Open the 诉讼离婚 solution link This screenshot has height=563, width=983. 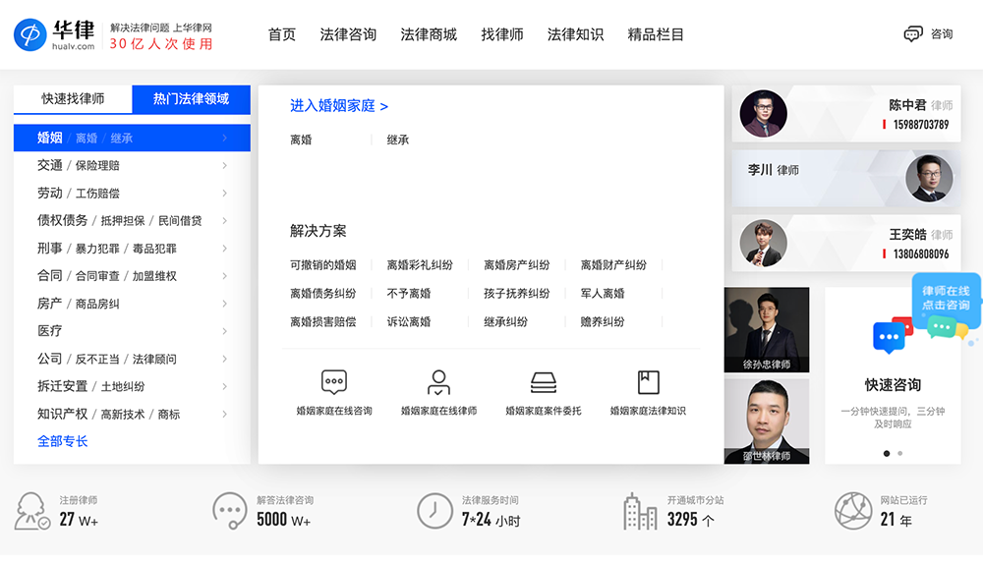click(x=409, y=322)
